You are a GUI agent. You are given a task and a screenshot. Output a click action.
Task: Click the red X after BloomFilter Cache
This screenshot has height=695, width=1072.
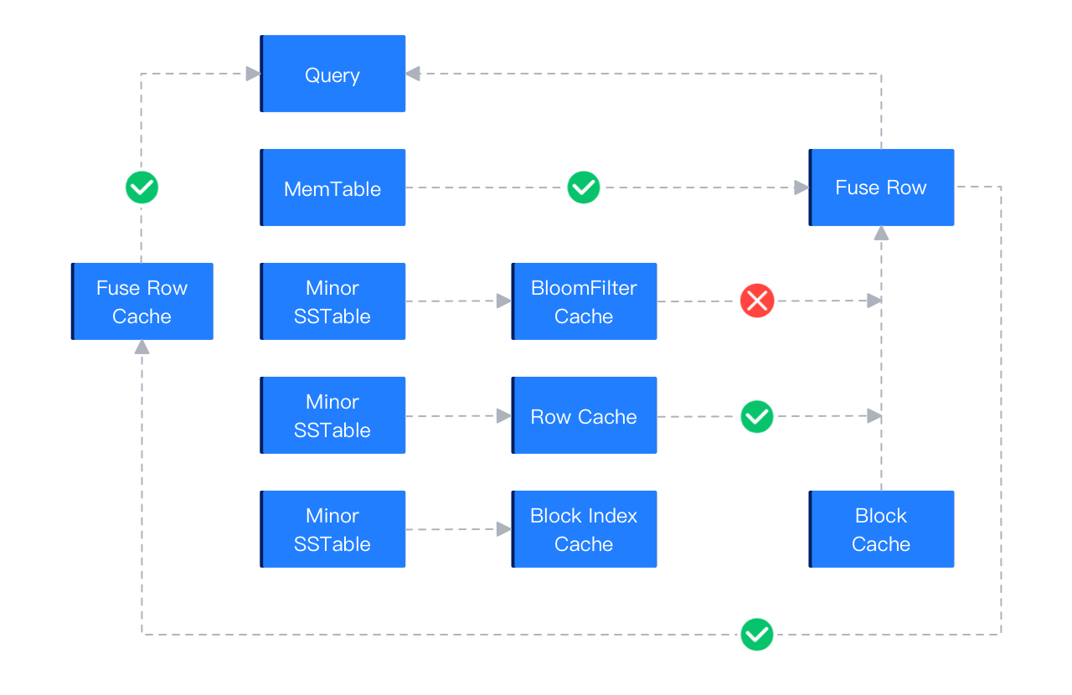coord(757,301)
